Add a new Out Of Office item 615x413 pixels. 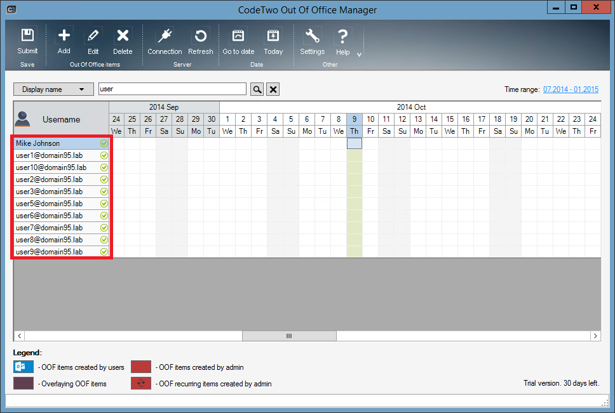pyautogui.click(x=64, y=41)
